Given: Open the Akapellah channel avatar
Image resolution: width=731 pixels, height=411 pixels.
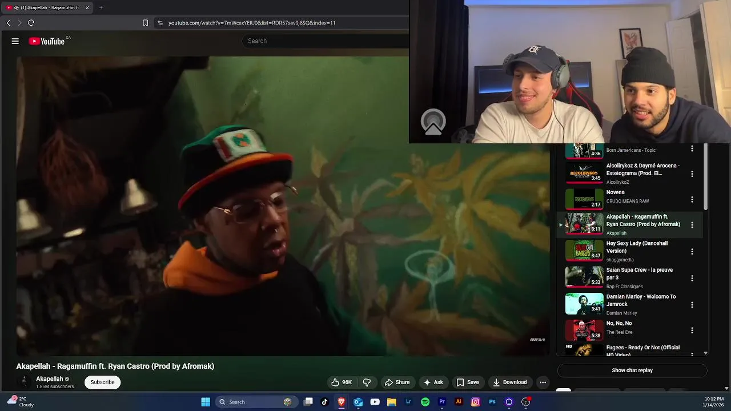Looking at the screenshot, I should click(24, 382).
